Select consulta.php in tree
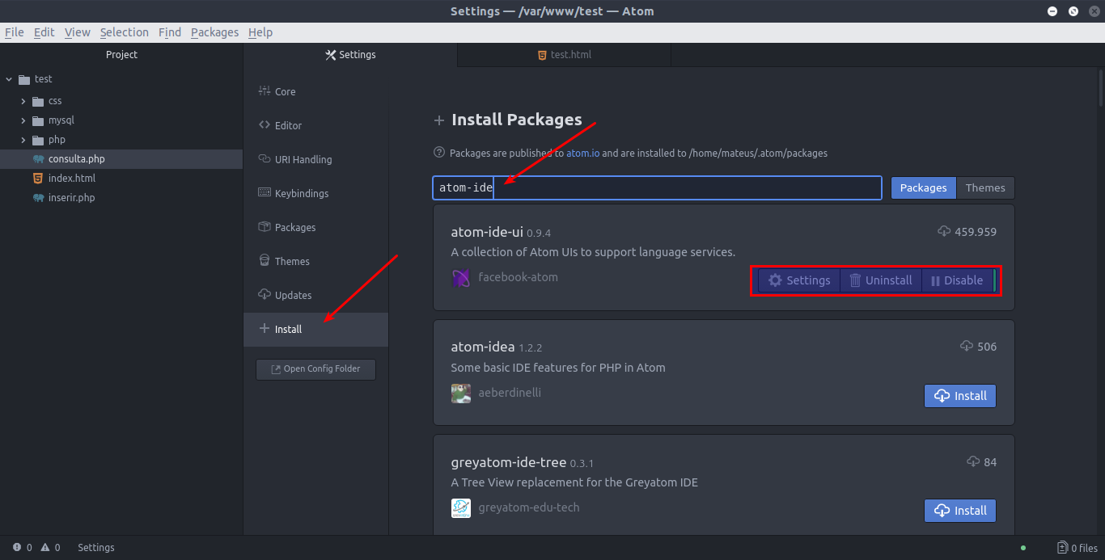1105x560 pixels. [x=121, y=159]
